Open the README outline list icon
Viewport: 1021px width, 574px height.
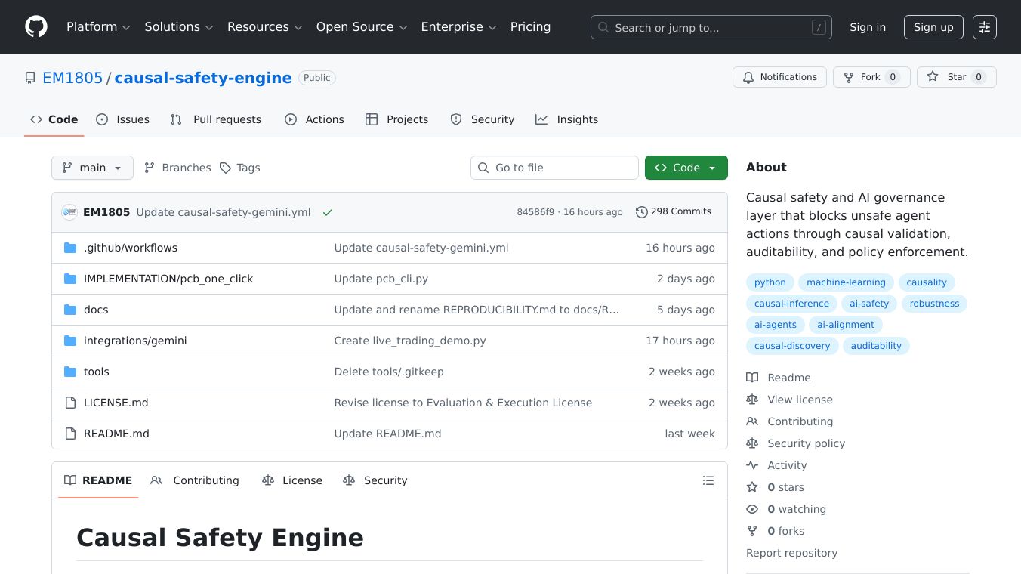[708, 480]
